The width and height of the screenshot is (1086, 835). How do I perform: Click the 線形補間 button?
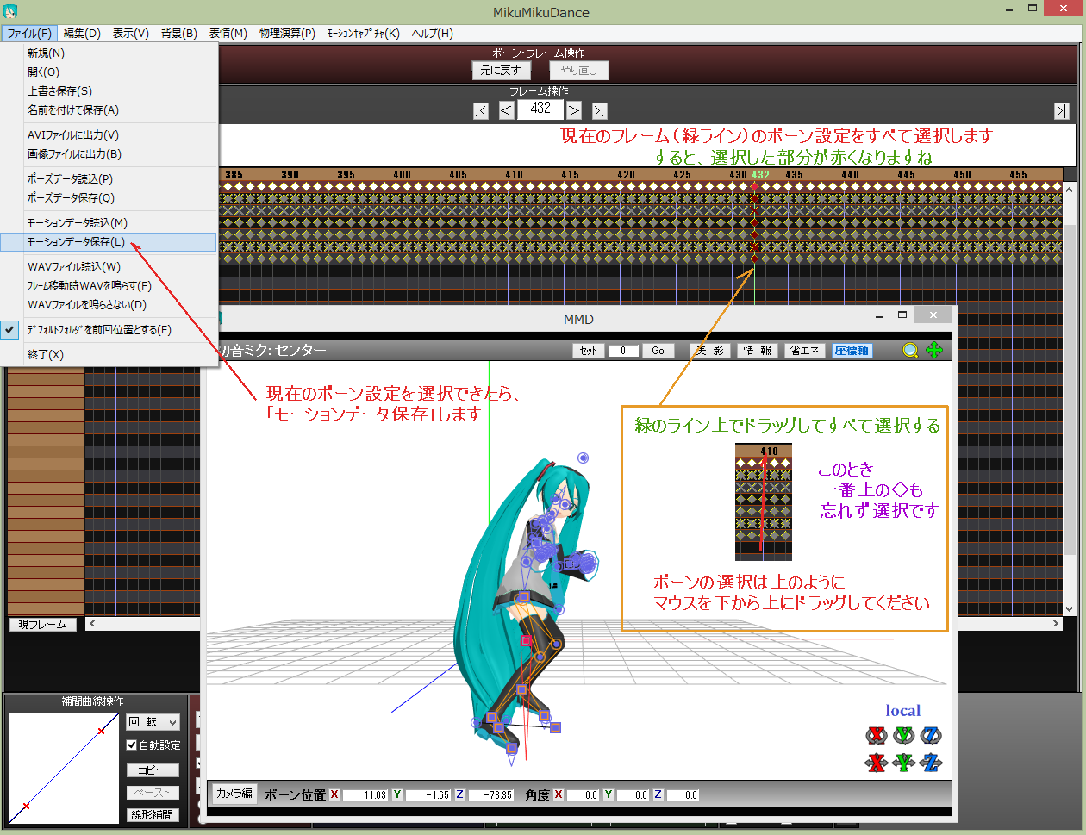[x=153, y=814]
